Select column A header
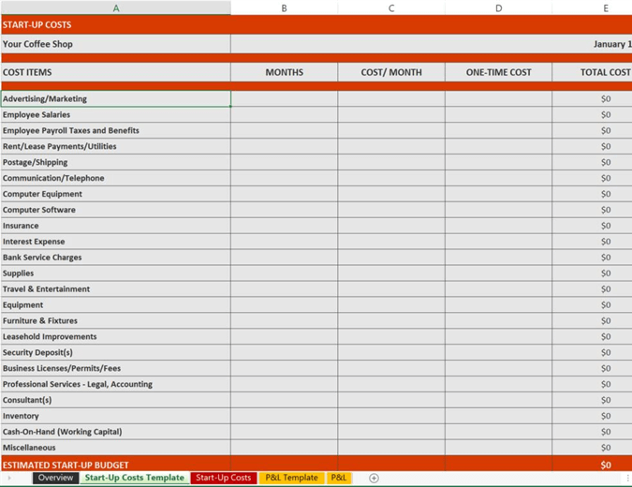 [115, 7]
